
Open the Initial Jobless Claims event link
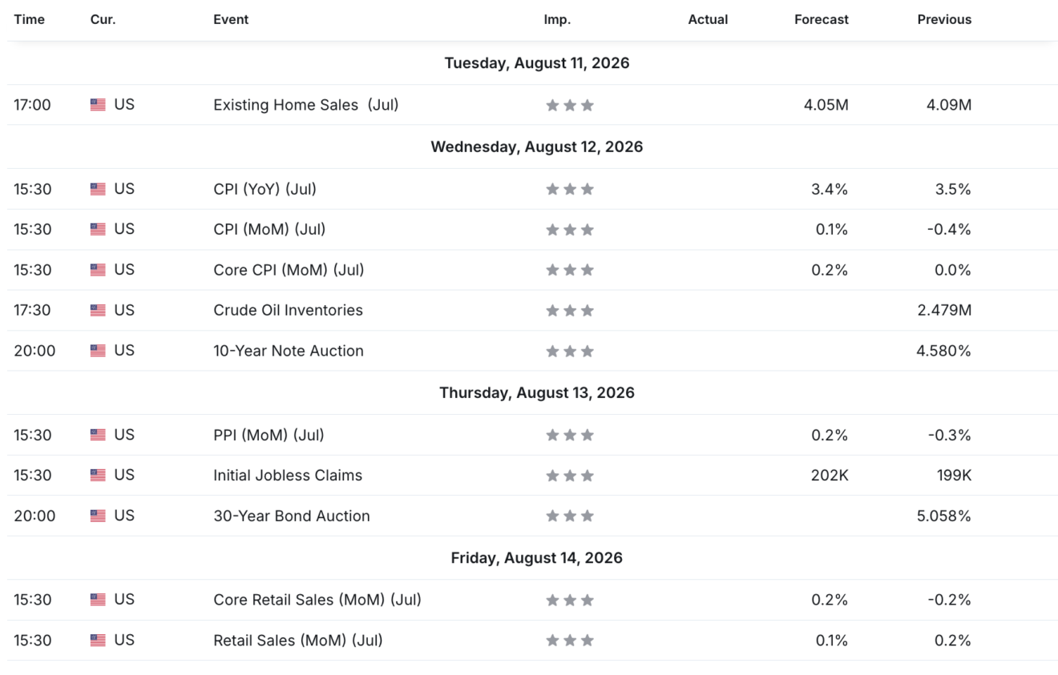(x=288, y=476)
